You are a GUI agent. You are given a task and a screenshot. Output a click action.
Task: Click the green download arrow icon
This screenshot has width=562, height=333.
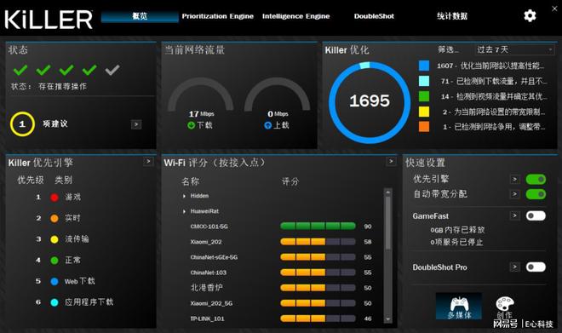point(191,125)
